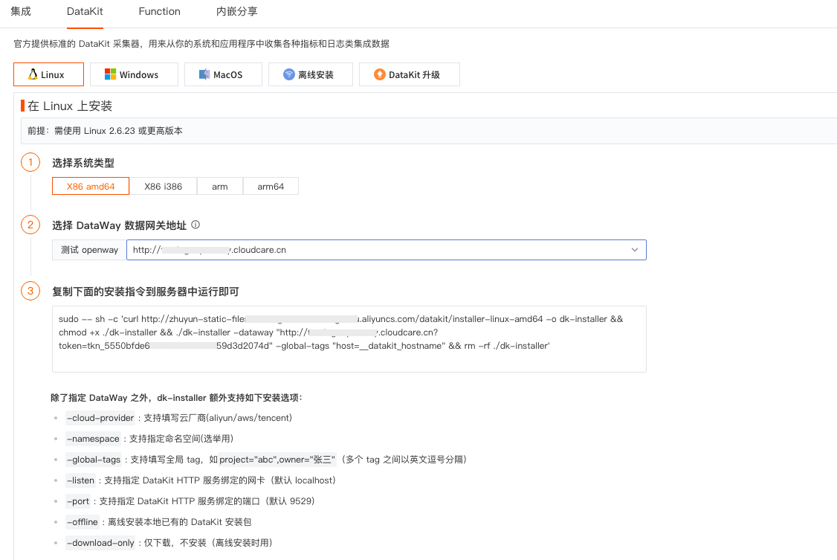
Task: Select arm system type
Action: (220, 187)
